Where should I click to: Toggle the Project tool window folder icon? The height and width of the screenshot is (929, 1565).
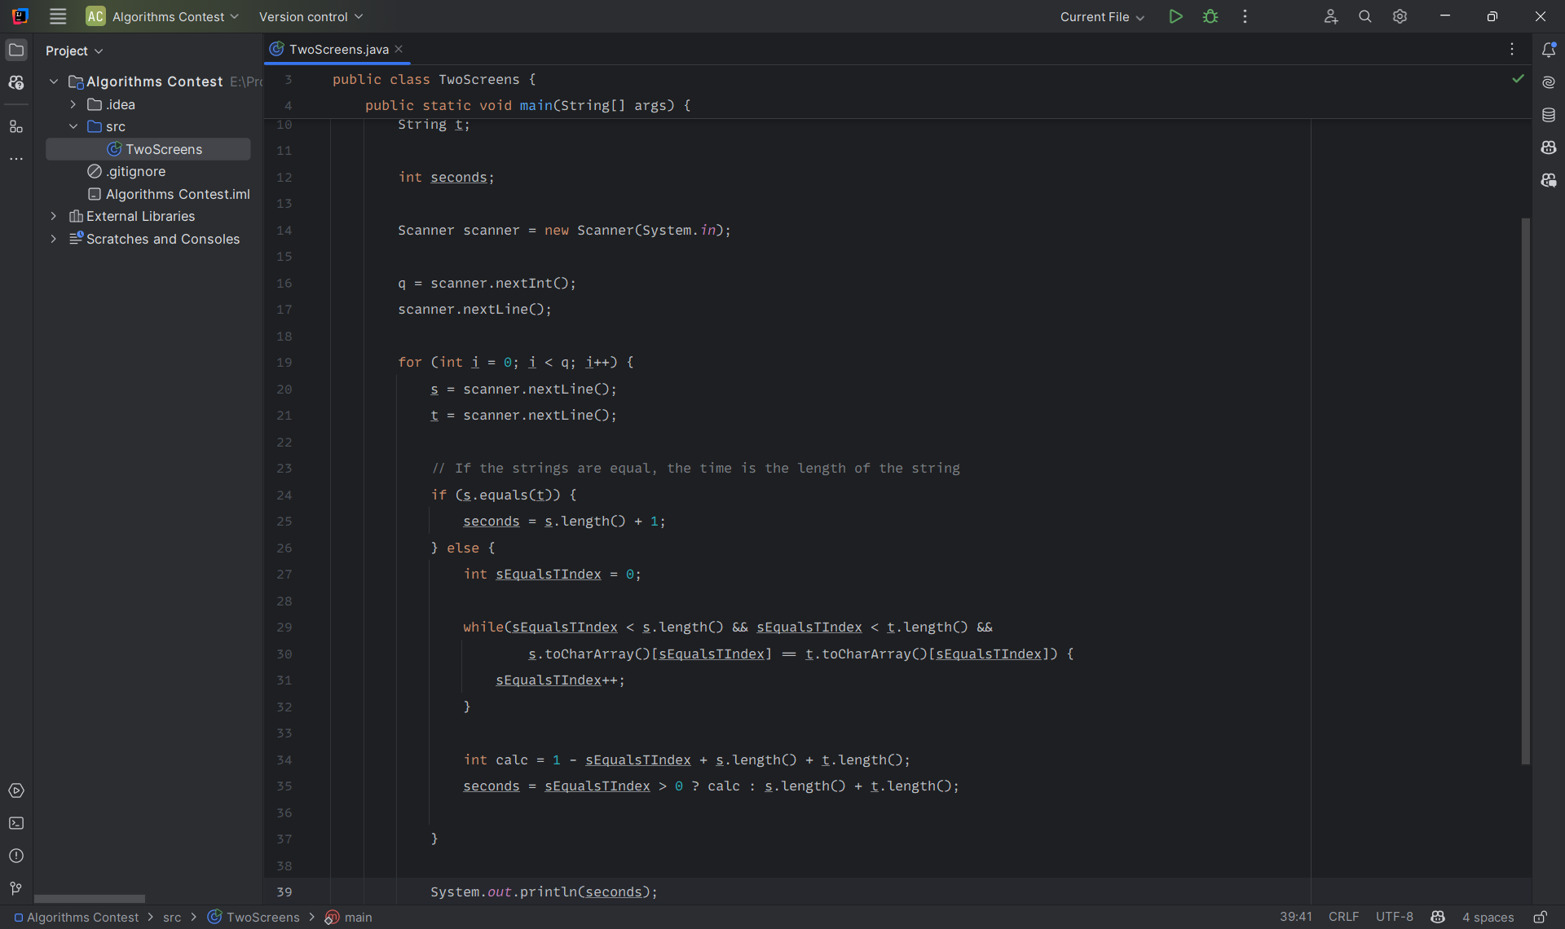click(x=16, y=50)
